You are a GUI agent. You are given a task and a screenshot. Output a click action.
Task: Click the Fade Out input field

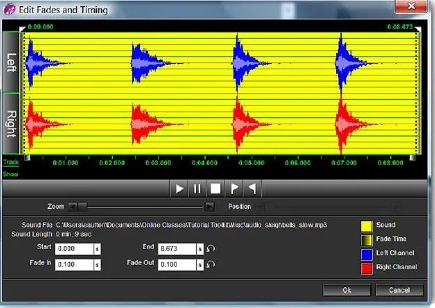tap(177, 265)
